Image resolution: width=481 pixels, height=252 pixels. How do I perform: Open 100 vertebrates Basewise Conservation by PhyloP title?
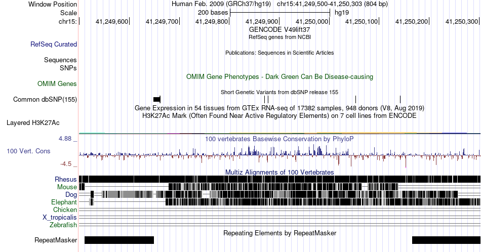279,139
